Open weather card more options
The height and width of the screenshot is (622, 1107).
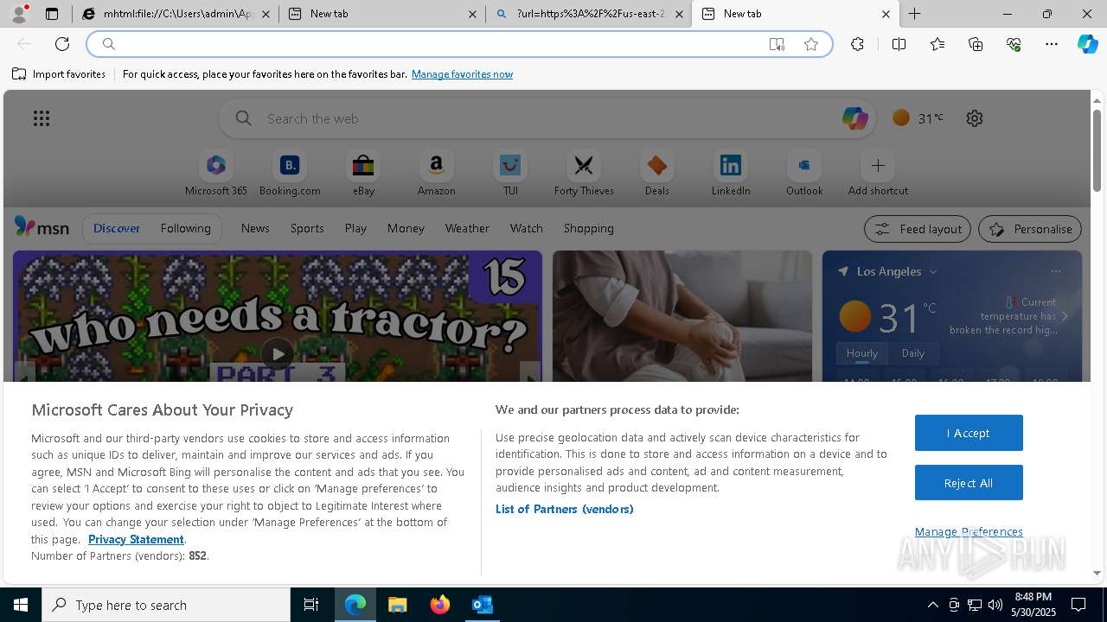click(1055, 271)
